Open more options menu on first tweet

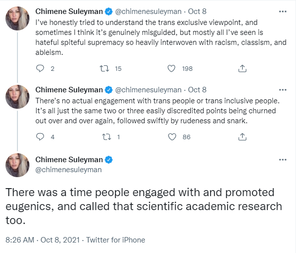pos(283,11)
